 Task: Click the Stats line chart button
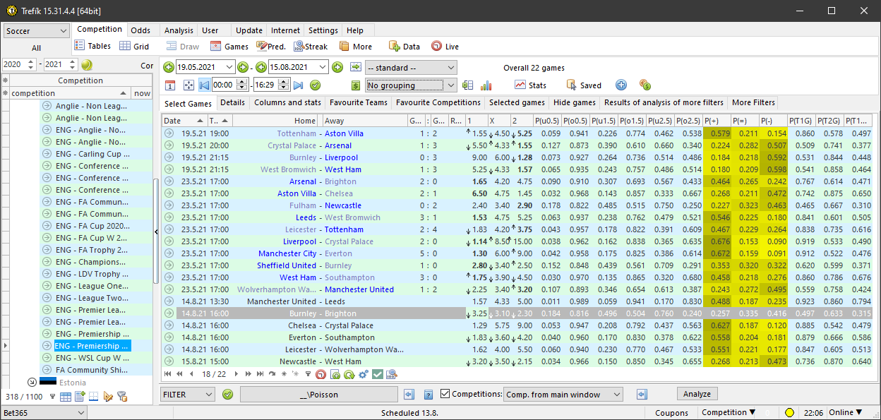coord(530,85)
